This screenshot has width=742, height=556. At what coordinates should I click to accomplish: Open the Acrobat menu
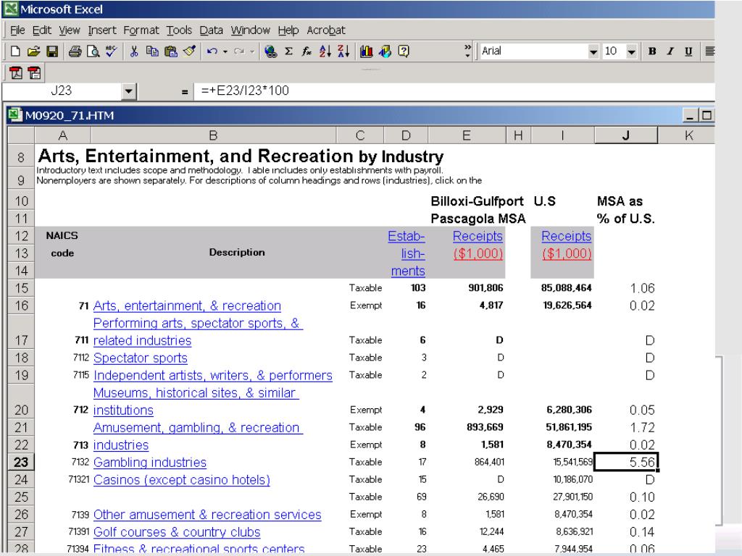click(x=326, y=30)
